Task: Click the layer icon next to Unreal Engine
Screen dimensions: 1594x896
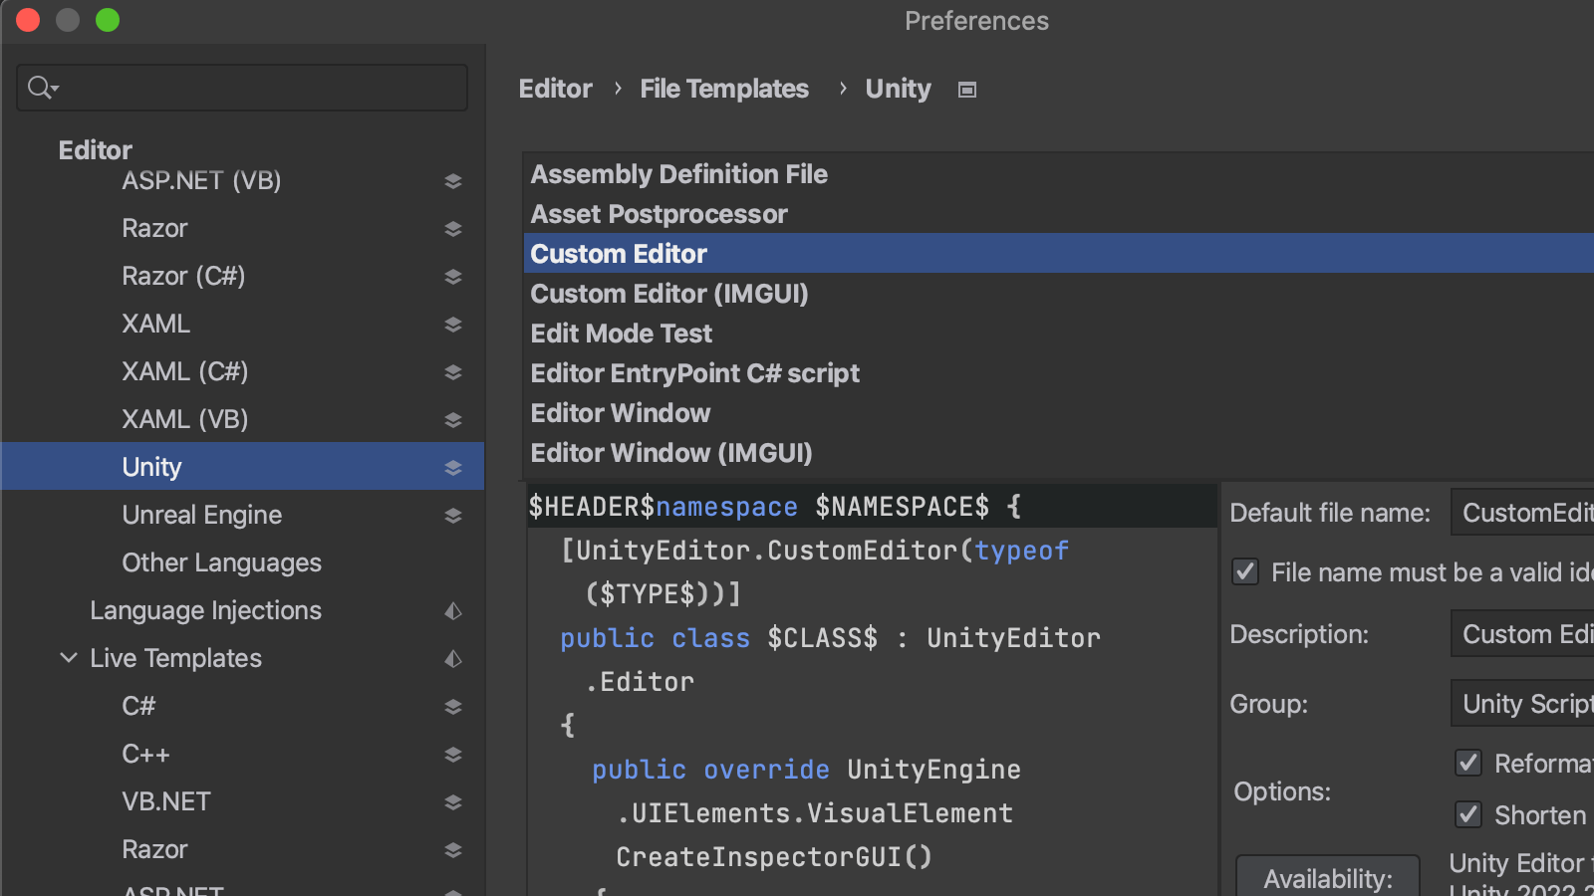Action: (453, 516)
